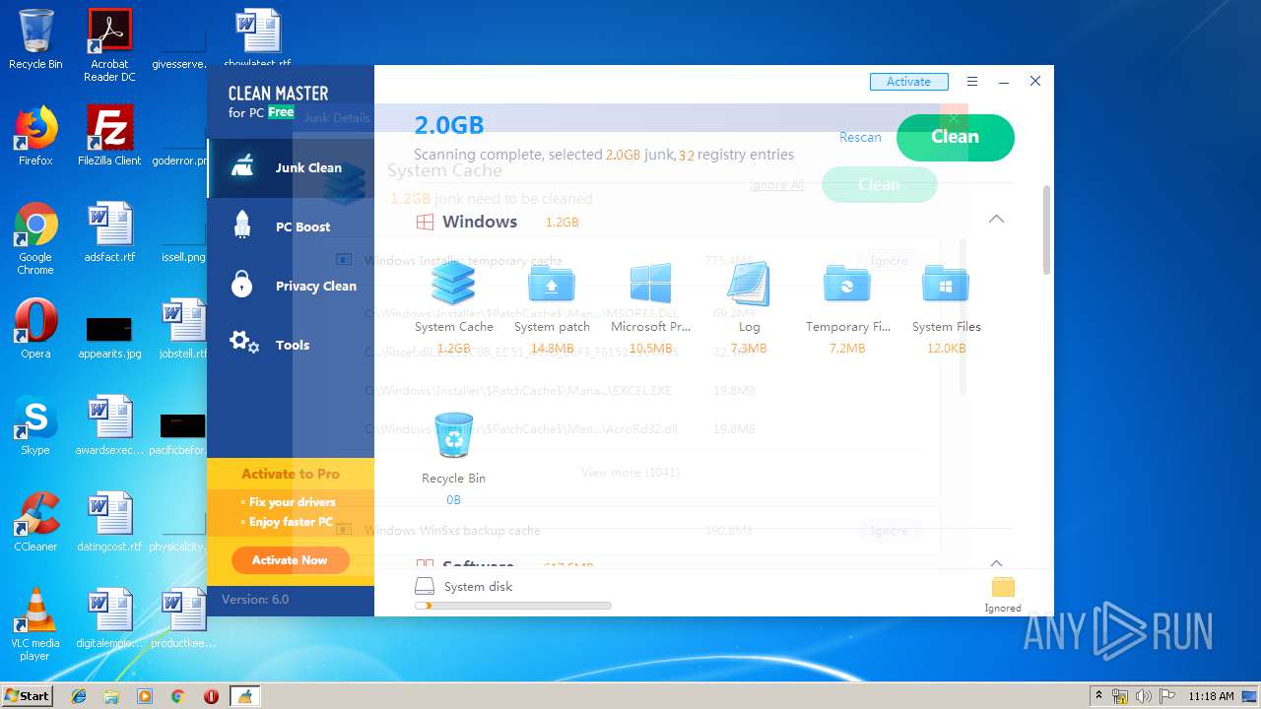
Task: Click the "Activate to Pro" heading
Action: [x=291, y=474]
